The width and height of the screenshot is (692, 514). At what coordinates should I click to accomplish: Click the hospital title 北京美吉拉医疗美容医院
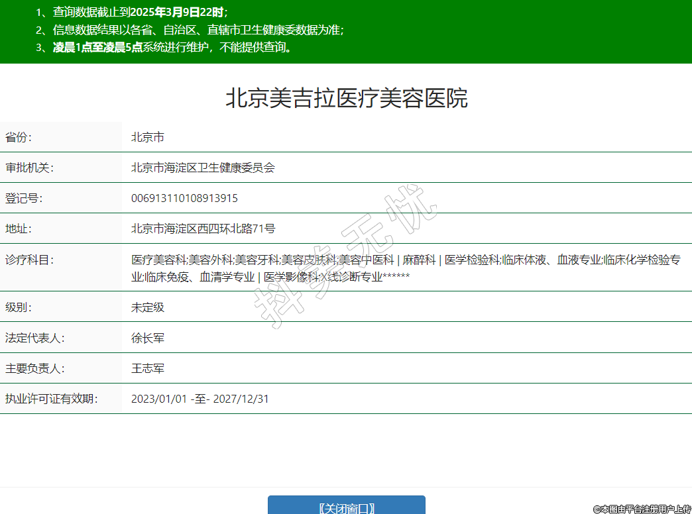(346, 98)
